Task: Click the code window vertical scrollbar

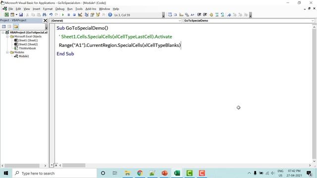Action: 314,93
